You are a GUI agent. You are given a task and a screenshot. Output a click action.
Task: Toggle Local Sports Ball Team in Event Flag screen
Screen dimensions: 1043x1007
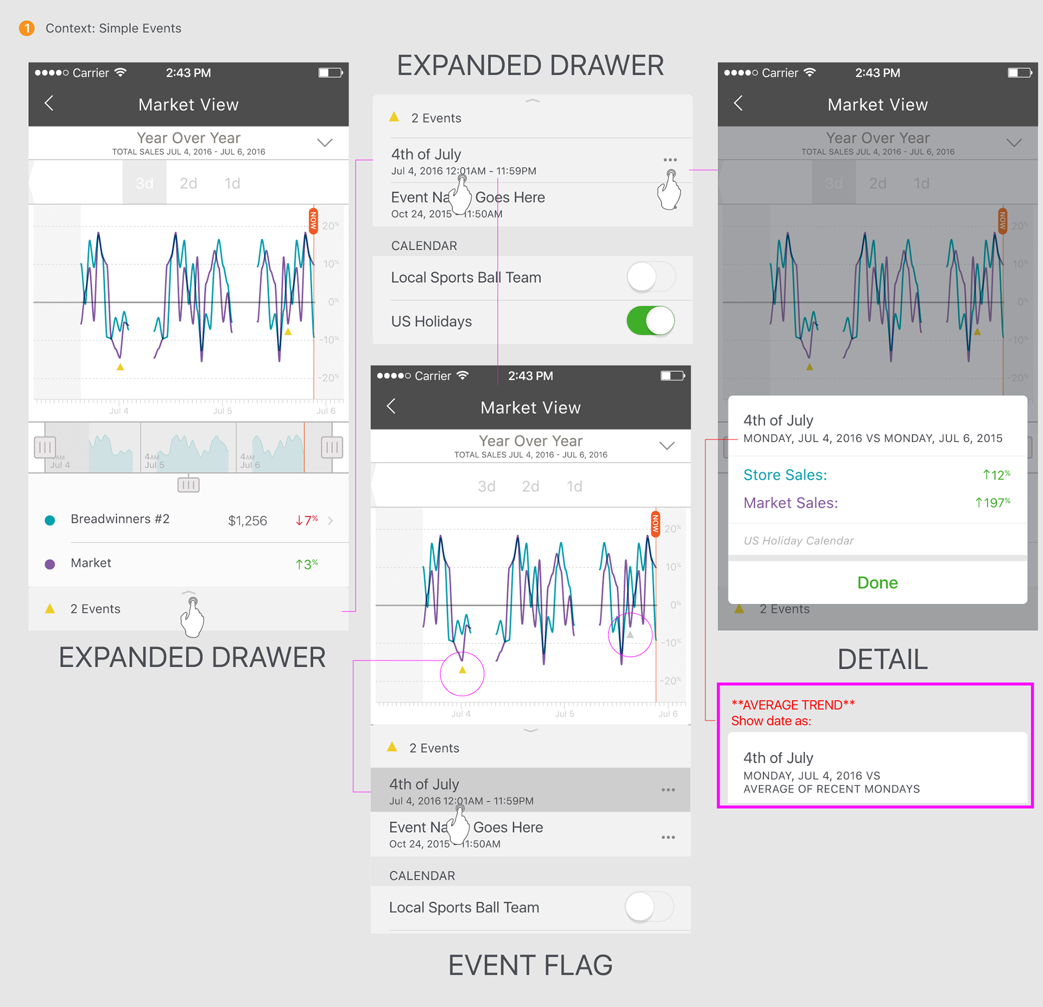(x=649, y=907)
